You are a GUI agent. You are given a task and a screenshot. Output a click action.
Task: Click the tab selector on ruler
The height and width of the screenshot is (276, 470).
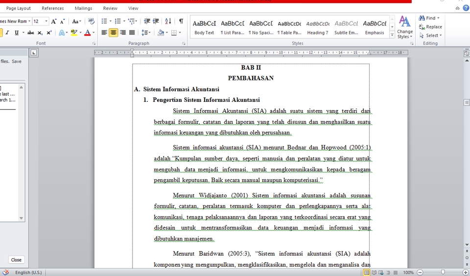(x=34, y=53)
